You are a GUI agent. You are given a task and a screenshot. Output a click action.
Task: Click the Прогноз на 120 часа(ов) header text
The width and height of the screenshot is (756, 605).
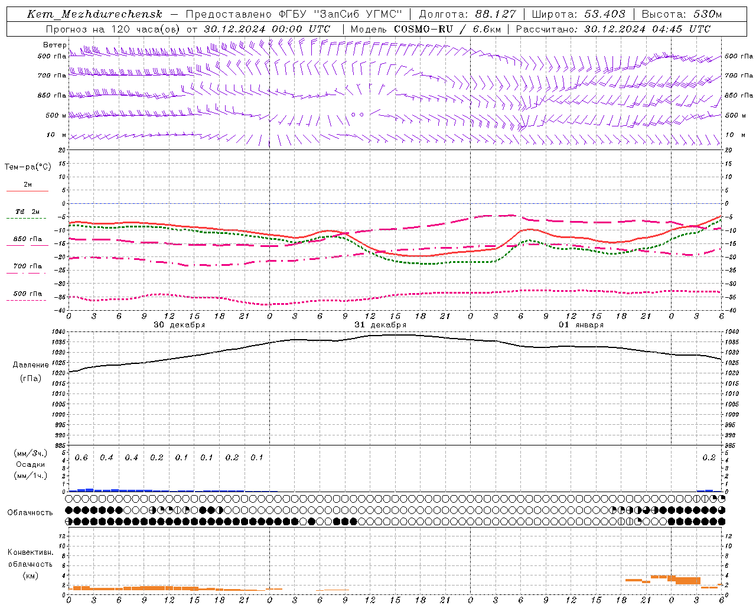188,29
